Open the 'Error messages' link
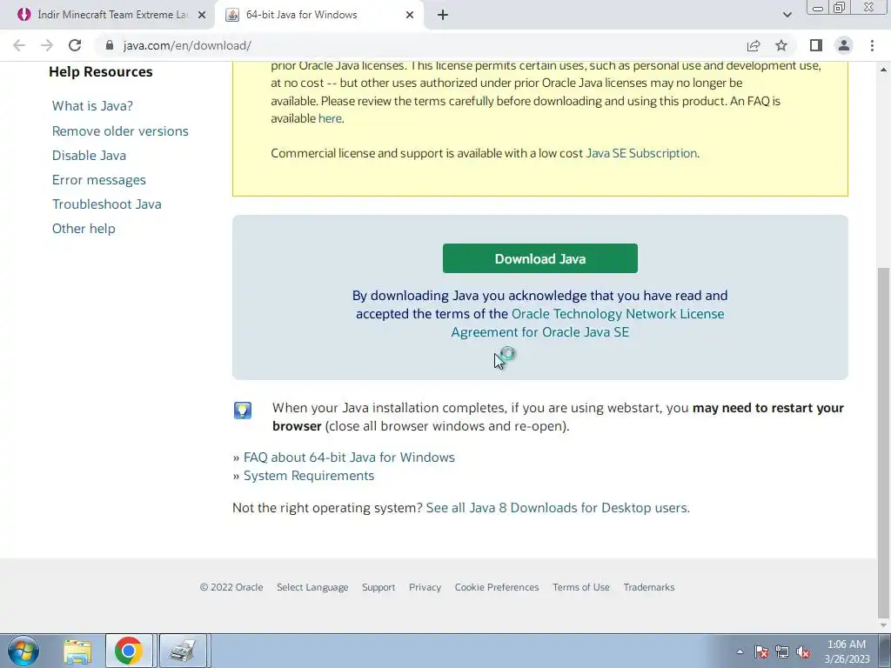Viewport: 891px width, 668px height. pos(99,180)
